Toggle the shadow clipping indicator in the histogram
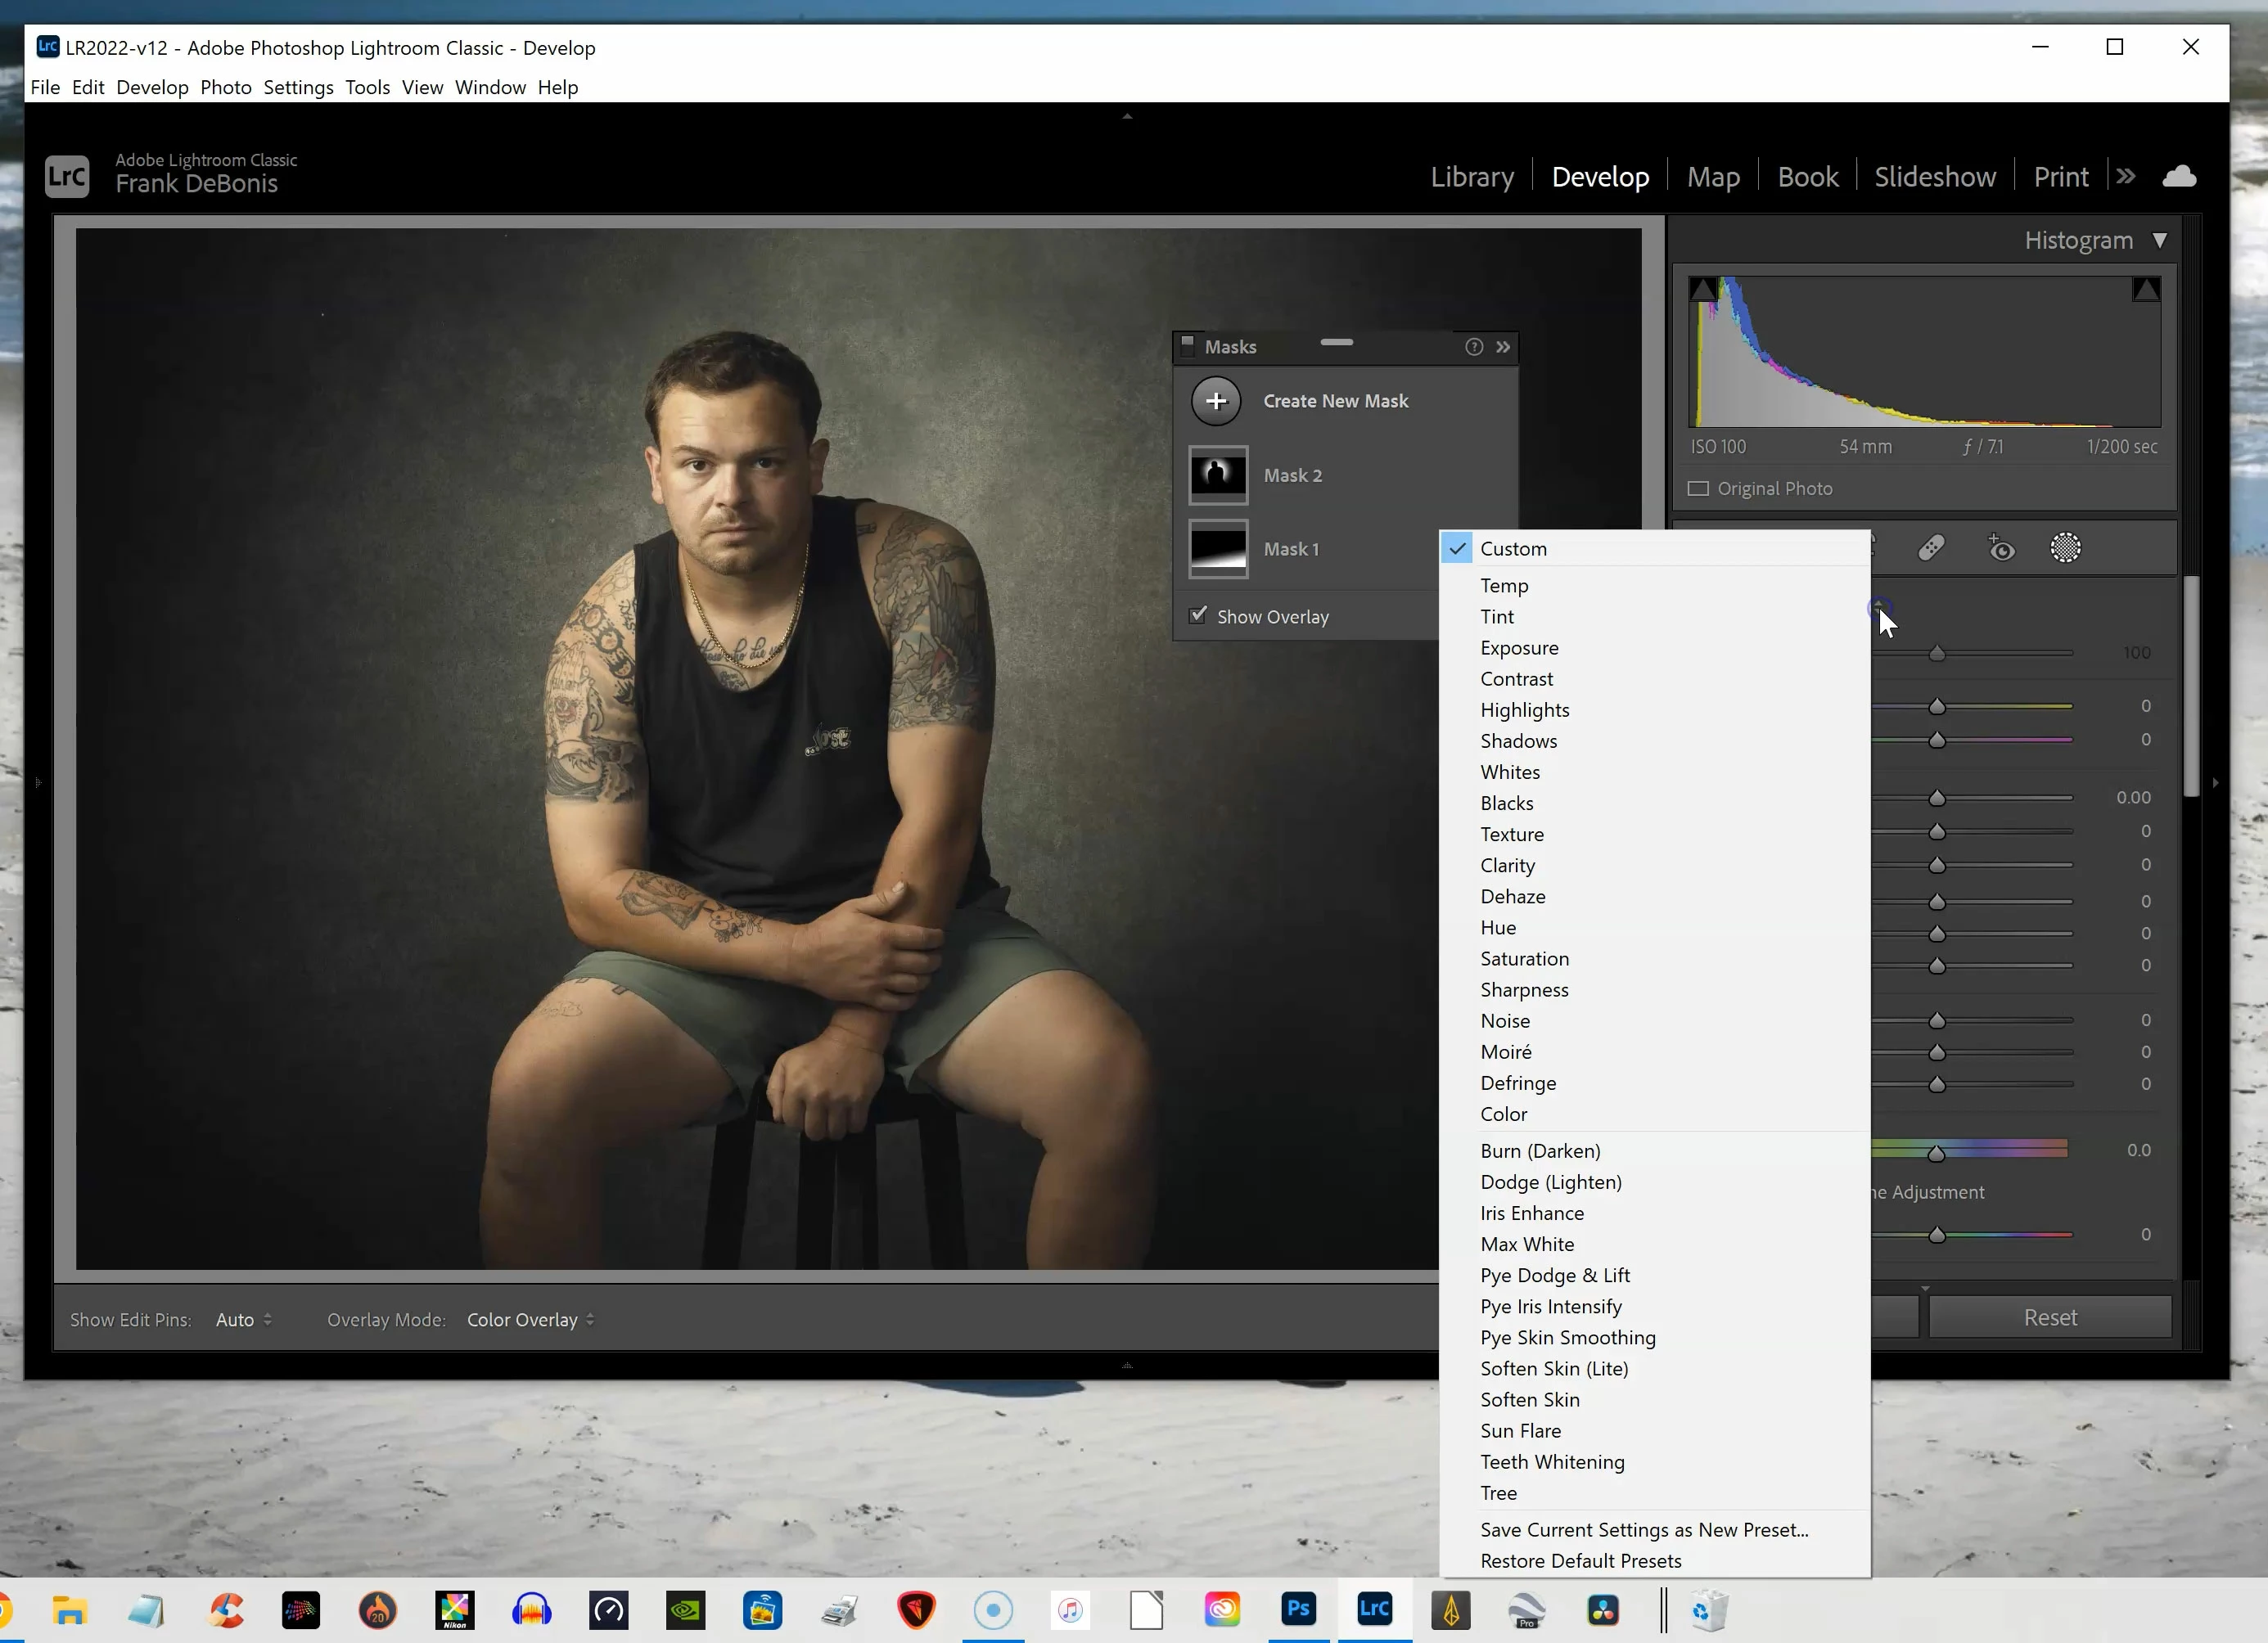This screenshot has height=1643, width=2268. pos(1703,290)
